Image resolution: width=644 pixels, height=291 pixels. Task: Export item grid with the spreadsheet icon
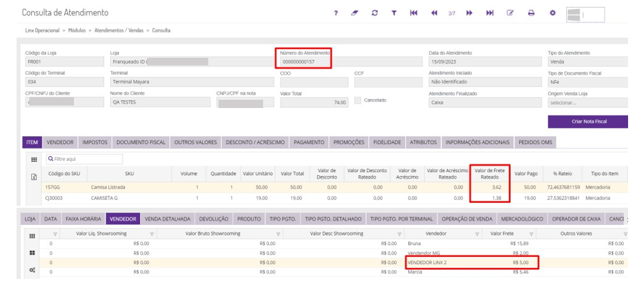34,177
